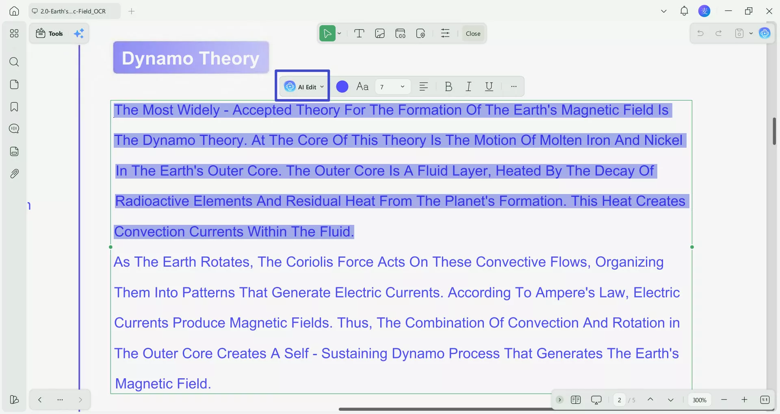This screenshot has height=414, width=780.
Task: Start presentation mode from the bottom bar
Action: [596, 400]
